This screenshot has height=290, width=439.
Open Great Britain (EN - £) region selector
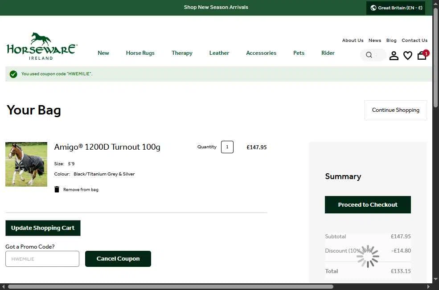(x=396, y=8)
